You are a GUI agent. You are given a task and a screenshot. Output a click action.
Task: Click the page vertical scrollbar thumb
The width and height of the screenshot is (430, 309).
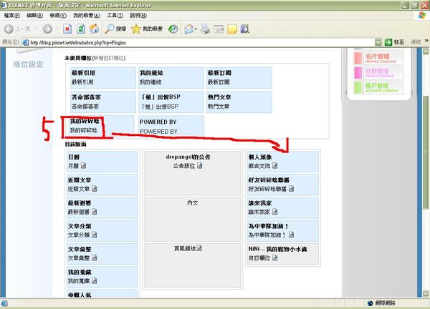point(426,153)
